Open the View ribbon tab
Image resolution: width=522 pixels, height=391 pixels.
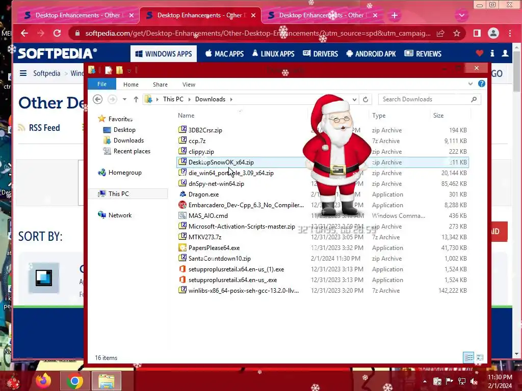pos(189,85)
